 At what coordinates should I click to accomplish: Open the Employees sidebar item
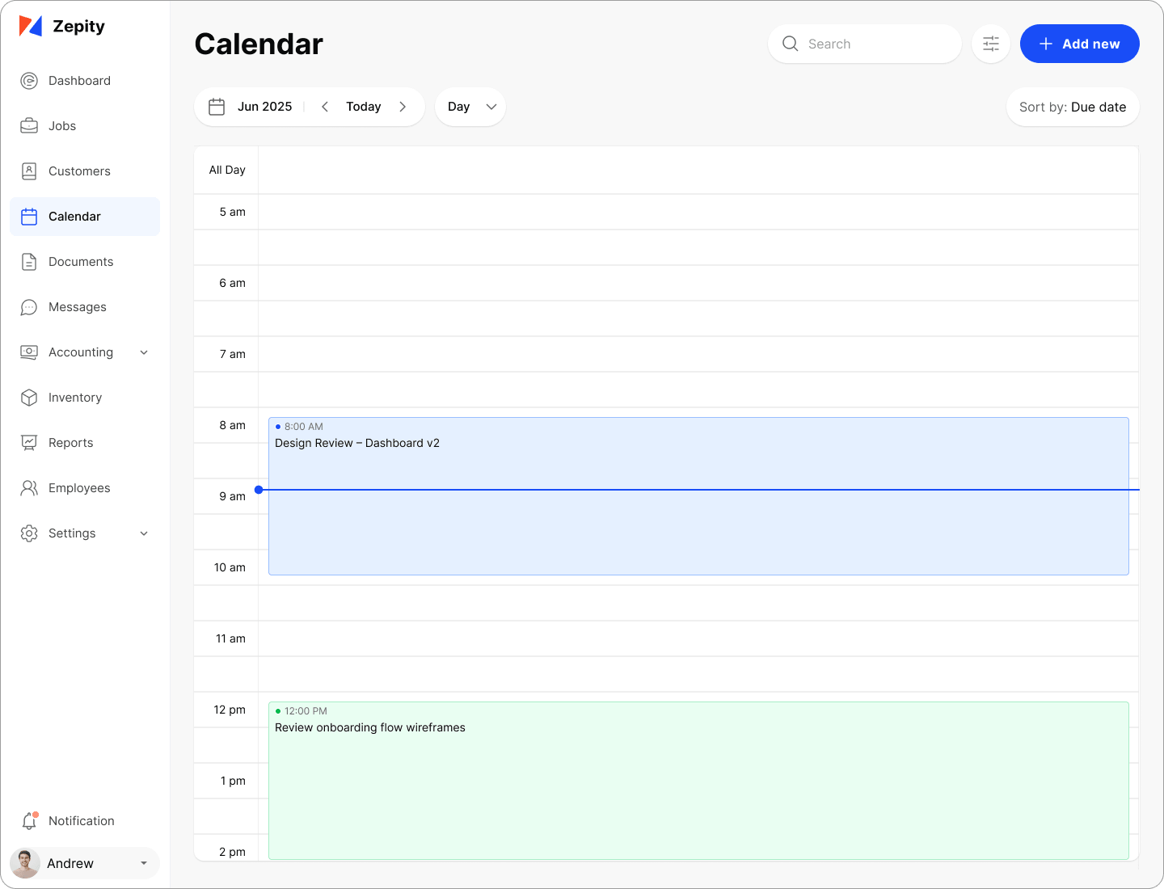[x=79, y=488]
